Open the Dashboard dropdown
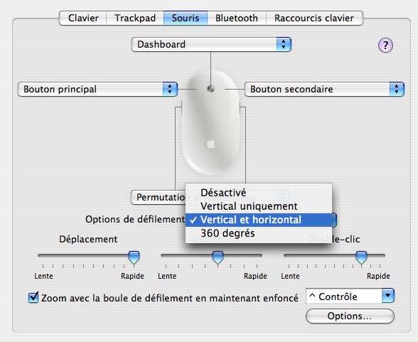 point(211,44)
